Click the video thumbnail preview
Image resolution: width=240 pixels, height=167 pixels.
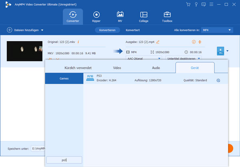(24, 51)
